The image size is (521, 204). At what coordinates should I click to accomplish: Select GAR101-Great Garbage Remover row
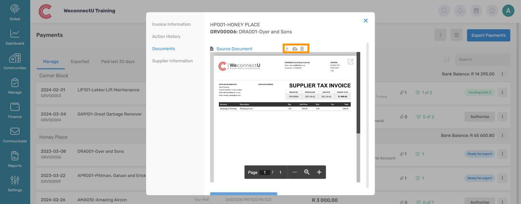tap(109, 114)
